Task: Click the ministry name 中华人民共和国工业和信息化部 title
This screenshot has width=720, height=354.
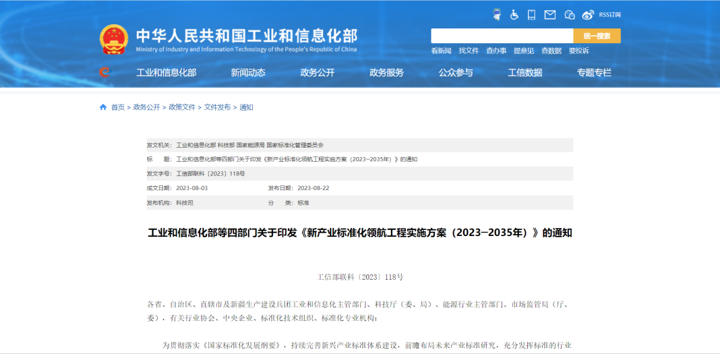Action: point(246,36)
